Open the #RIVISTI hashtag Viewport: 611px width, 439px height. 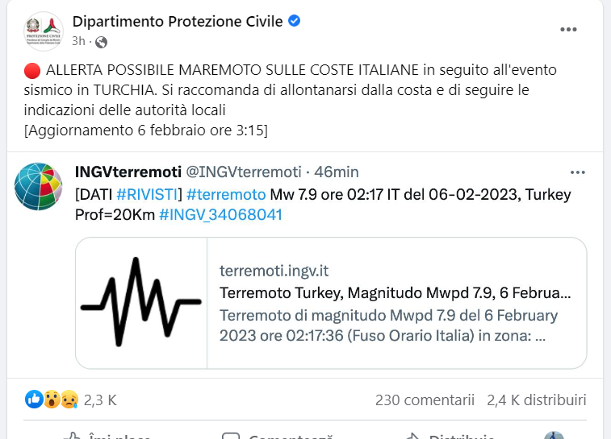(x=147, y=194)
